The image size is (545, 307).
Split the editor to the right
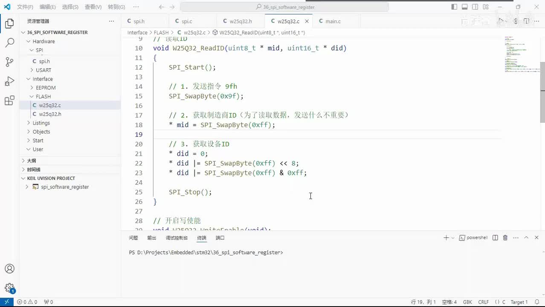point(526,21)
